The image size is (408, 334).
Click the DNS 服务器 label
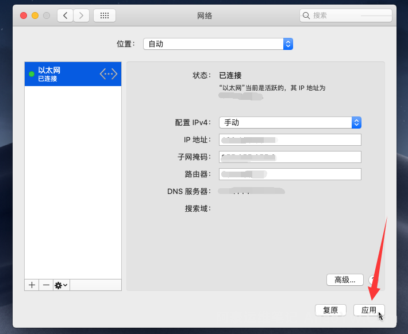coord(189,192)
